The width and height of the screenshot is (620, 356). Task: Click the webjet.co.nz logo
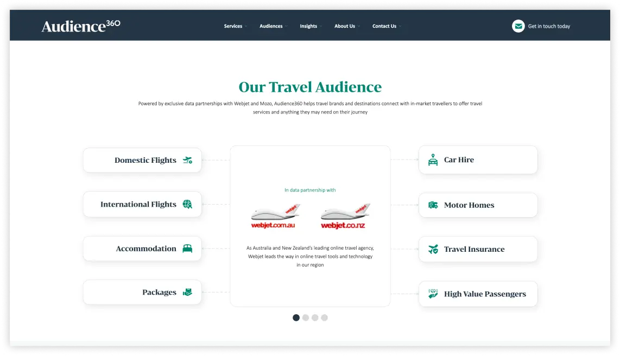pyautogui.click(x=345, y=215)
